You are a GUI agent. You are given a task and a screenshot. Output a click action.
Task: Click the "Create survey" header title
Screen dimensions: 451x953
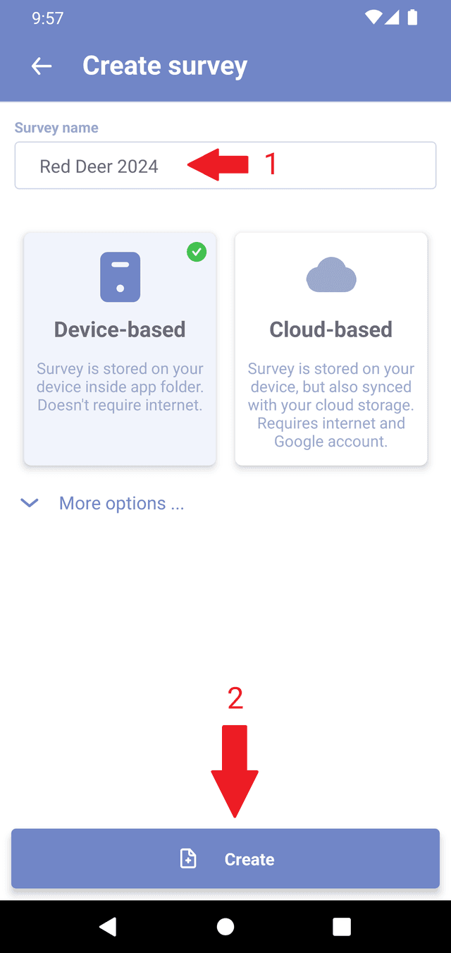coord(165,66)
